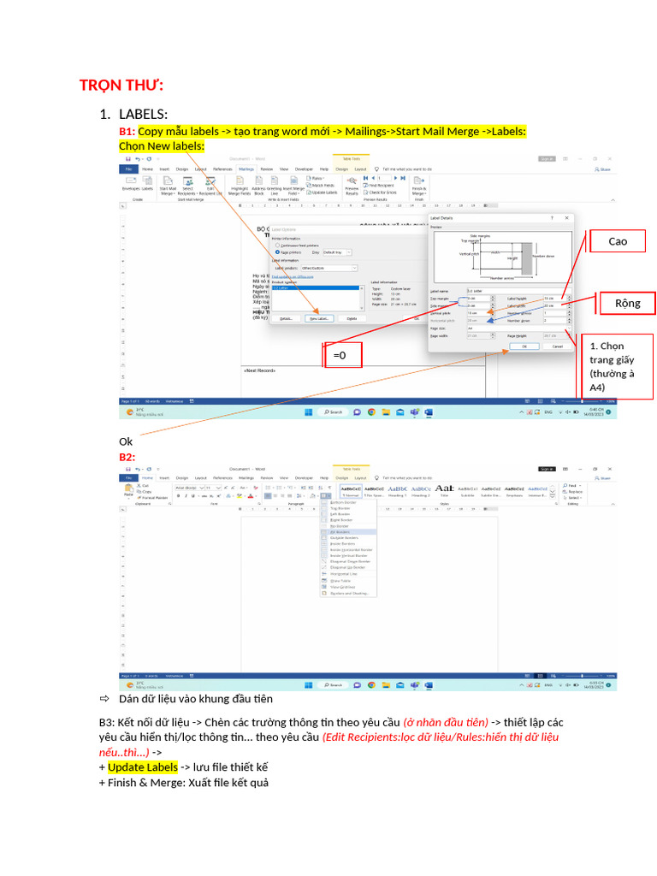
Task: Click OK in Label Details dialog
Action: click(524, 346)
